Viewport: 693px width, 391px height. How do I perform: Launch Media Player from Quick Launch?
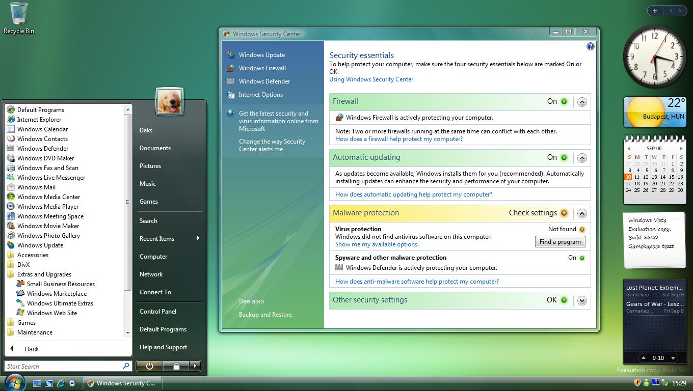tap(72, 383)
